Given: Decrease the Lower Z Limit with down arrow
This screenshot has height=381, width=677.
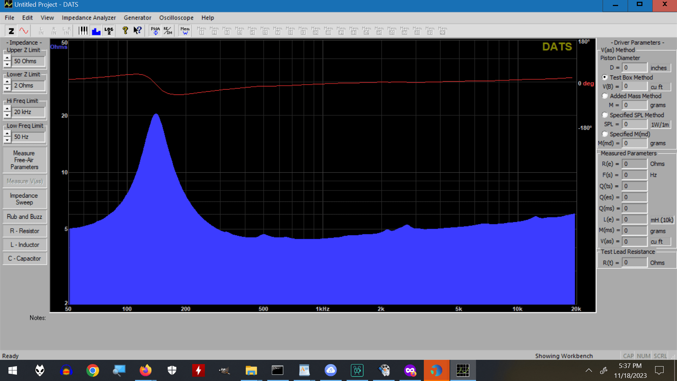Looking at the screenshot, I should click(x=7, y=89).
